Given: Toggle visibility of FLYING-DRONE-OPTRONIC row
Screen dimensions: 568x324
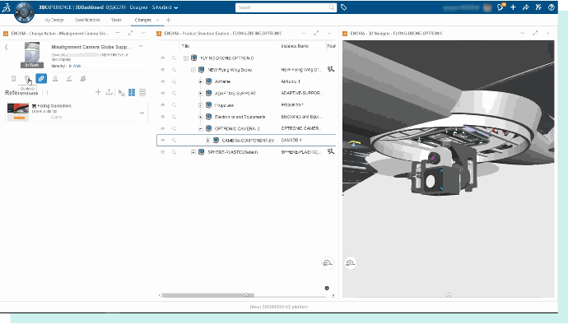Looking at the screenshot, I should tap(163, 58).
